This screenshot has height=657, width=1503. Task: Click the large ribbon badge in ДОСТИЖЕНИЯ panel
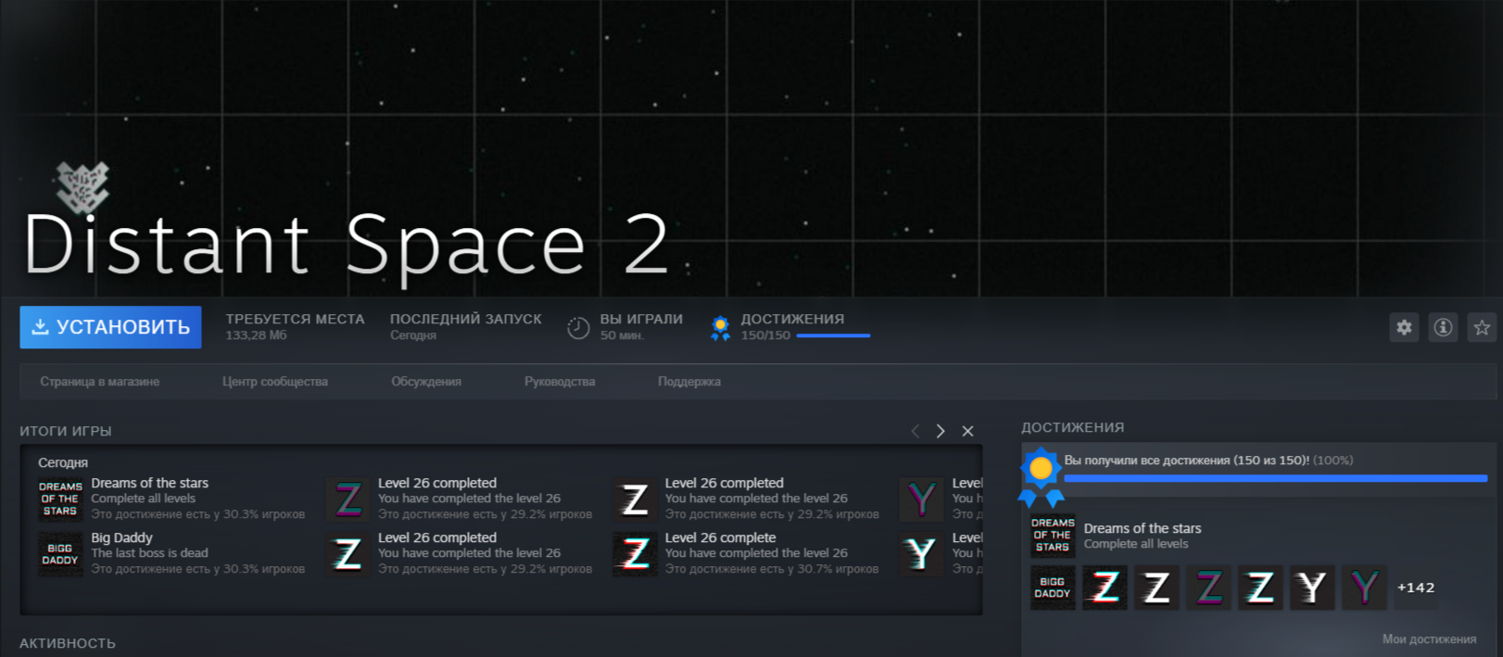(1041, 476)
